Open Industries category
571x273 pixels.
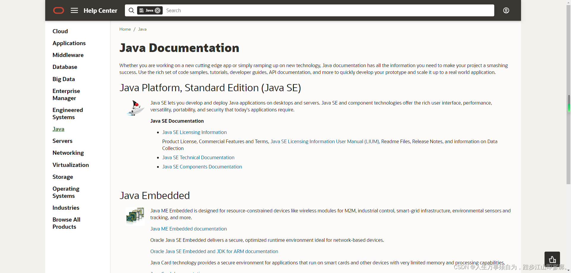[66, 208]
